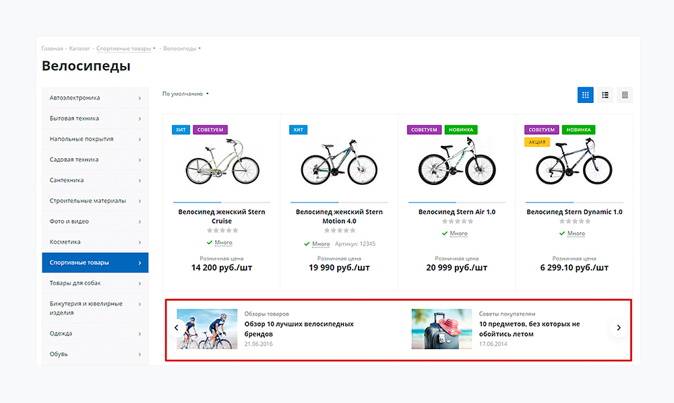Select 'Автоэлектроника' in the sidebar menu
This screenshot has height=403, width=674.
pos(95,98)
